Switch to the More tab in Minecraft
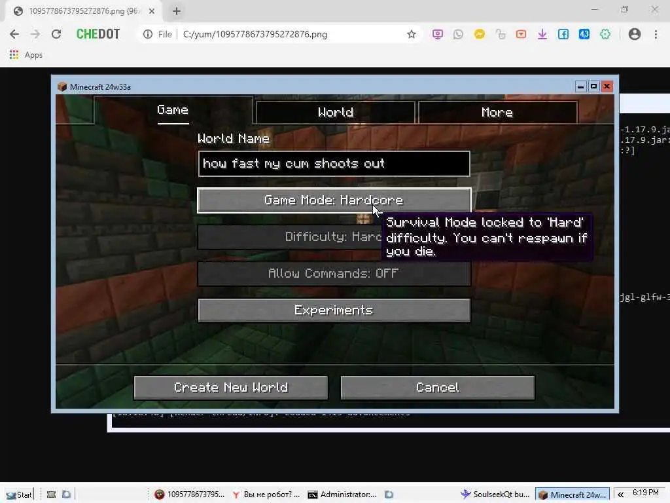 497,113
